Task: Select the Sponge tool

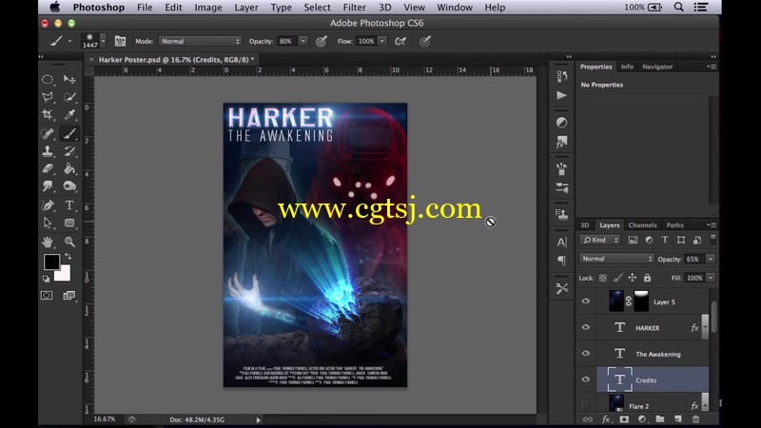Action: (x=69, y=185)
